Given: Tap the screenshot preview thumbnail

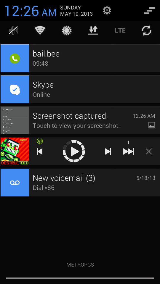Looking at the screenshot, I should (15, 120).
